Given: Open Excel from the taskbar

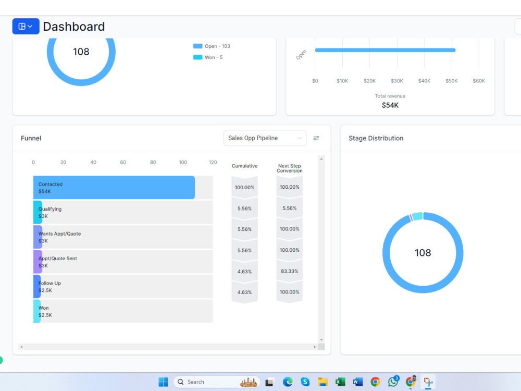Looking at the screenshot, I should pyautogui.click(x=340, y=382).
